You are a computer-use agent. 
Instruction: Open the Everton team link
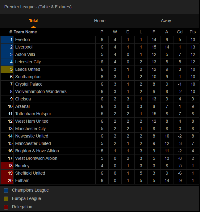coord(23,40)
